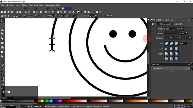Open the Edit menu

click(x=7, y=5)
